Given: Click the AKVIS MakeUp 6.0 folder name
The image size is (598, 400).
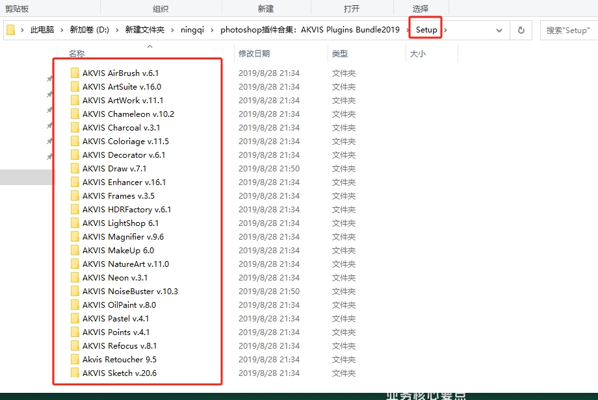Looking at the screenshot, I should (x=118, y=250).
